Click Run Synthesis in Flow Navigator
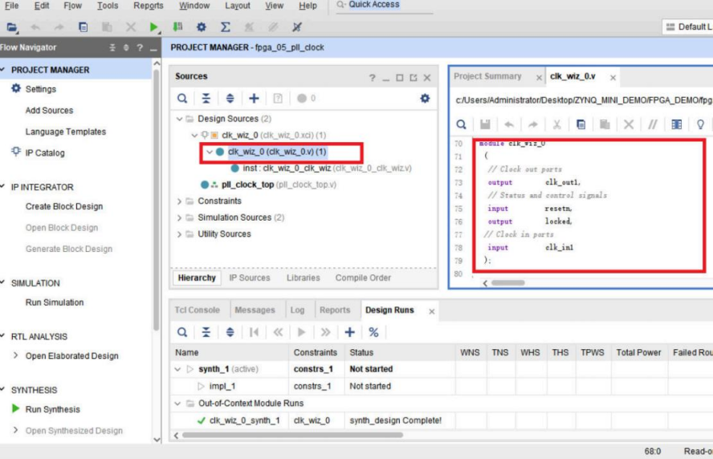Screen dimensions: 713x459 [x=52, y=409]
